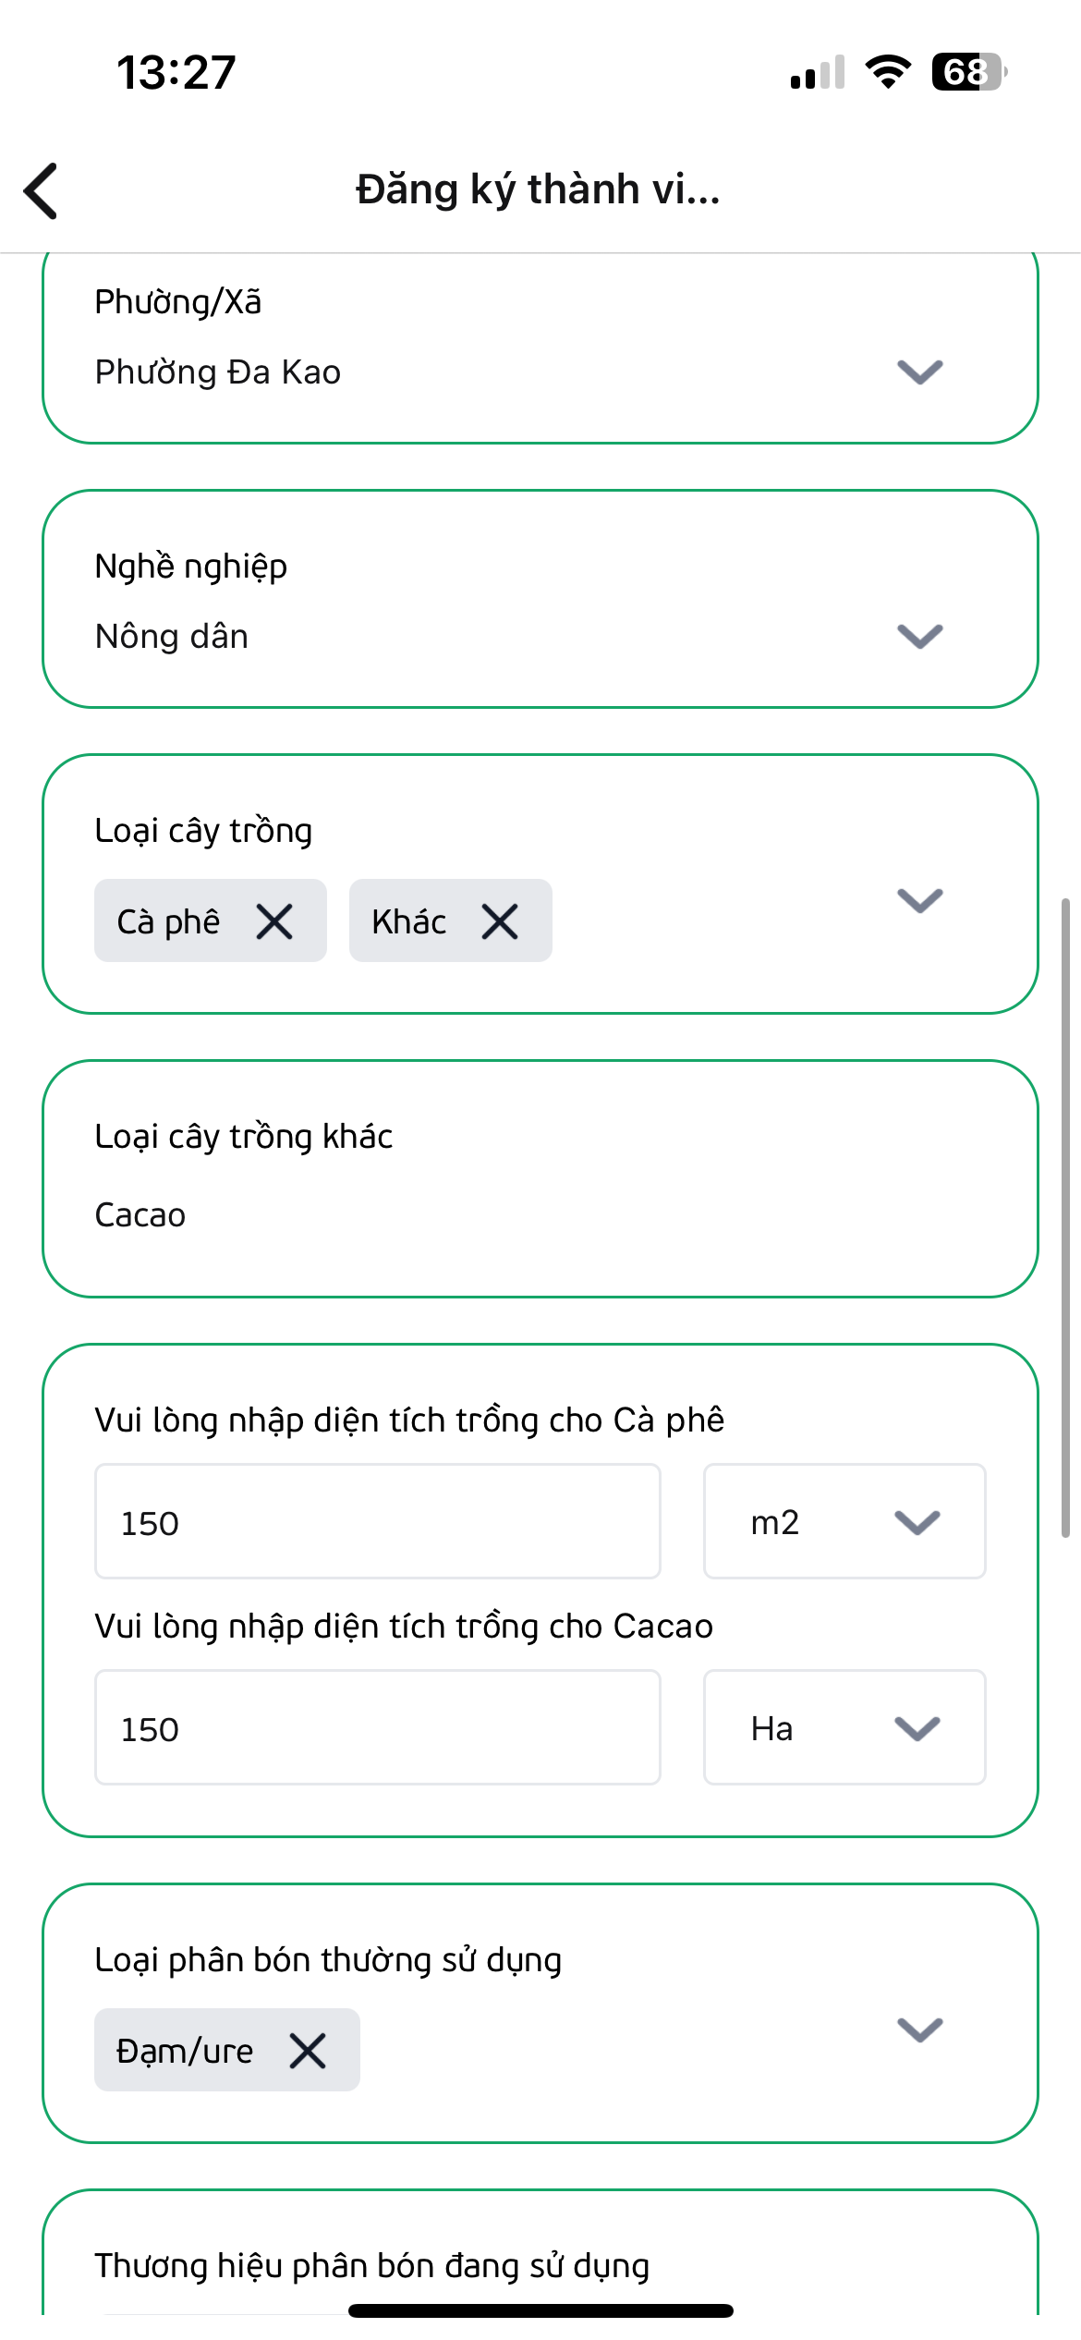Go back using the header arrow
This screenshot has height=2340, width=1081.
point(41,190)
